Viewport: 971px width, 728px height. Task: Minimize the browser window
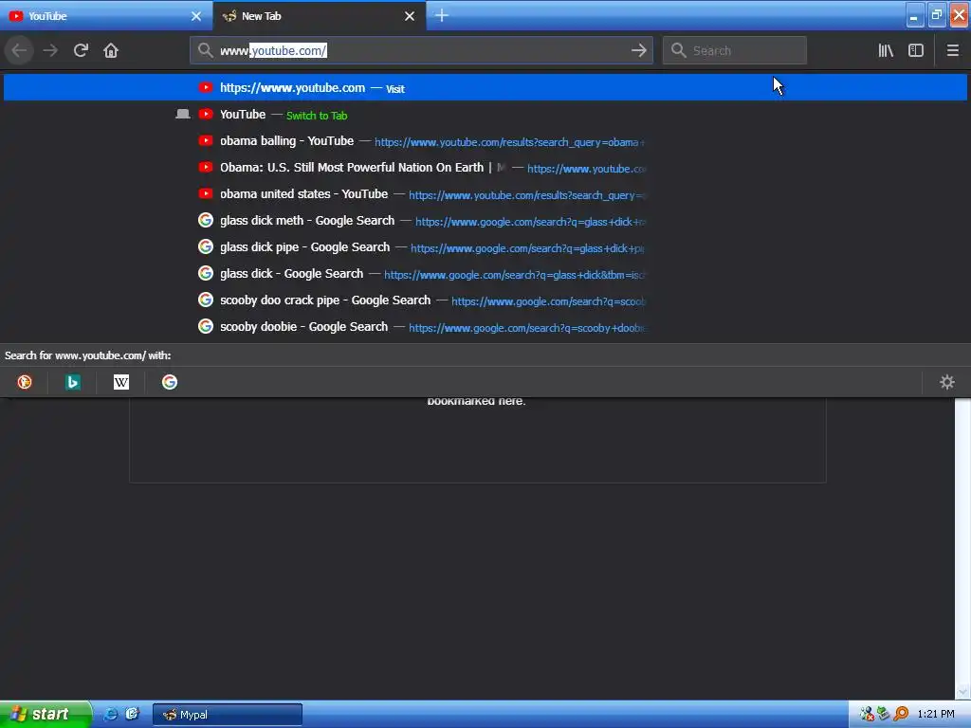[915, 15]
